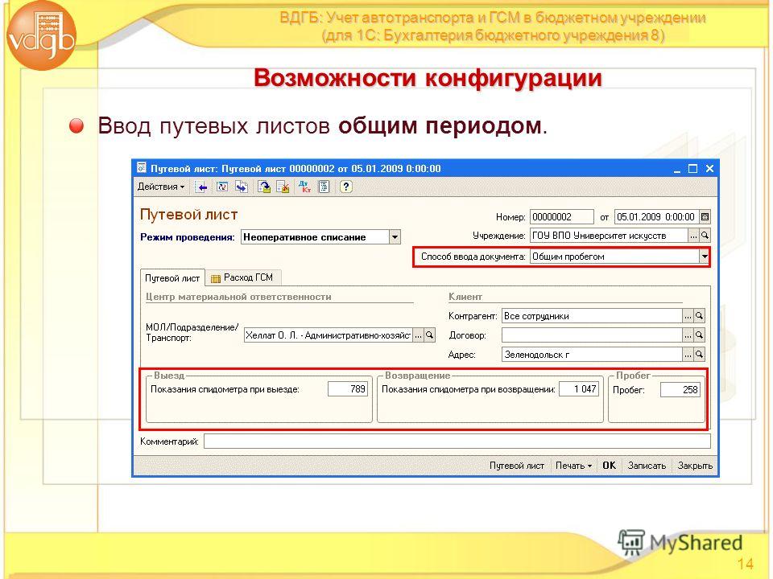Click the blue back arrow toolbar icon

(201, 187)
